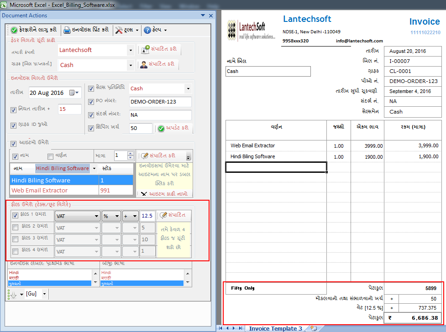Image resolution: width=446 pixels, height=332 pixels.
Task: Go to previous sheet navigation arrow
Action: pos(227,328)
